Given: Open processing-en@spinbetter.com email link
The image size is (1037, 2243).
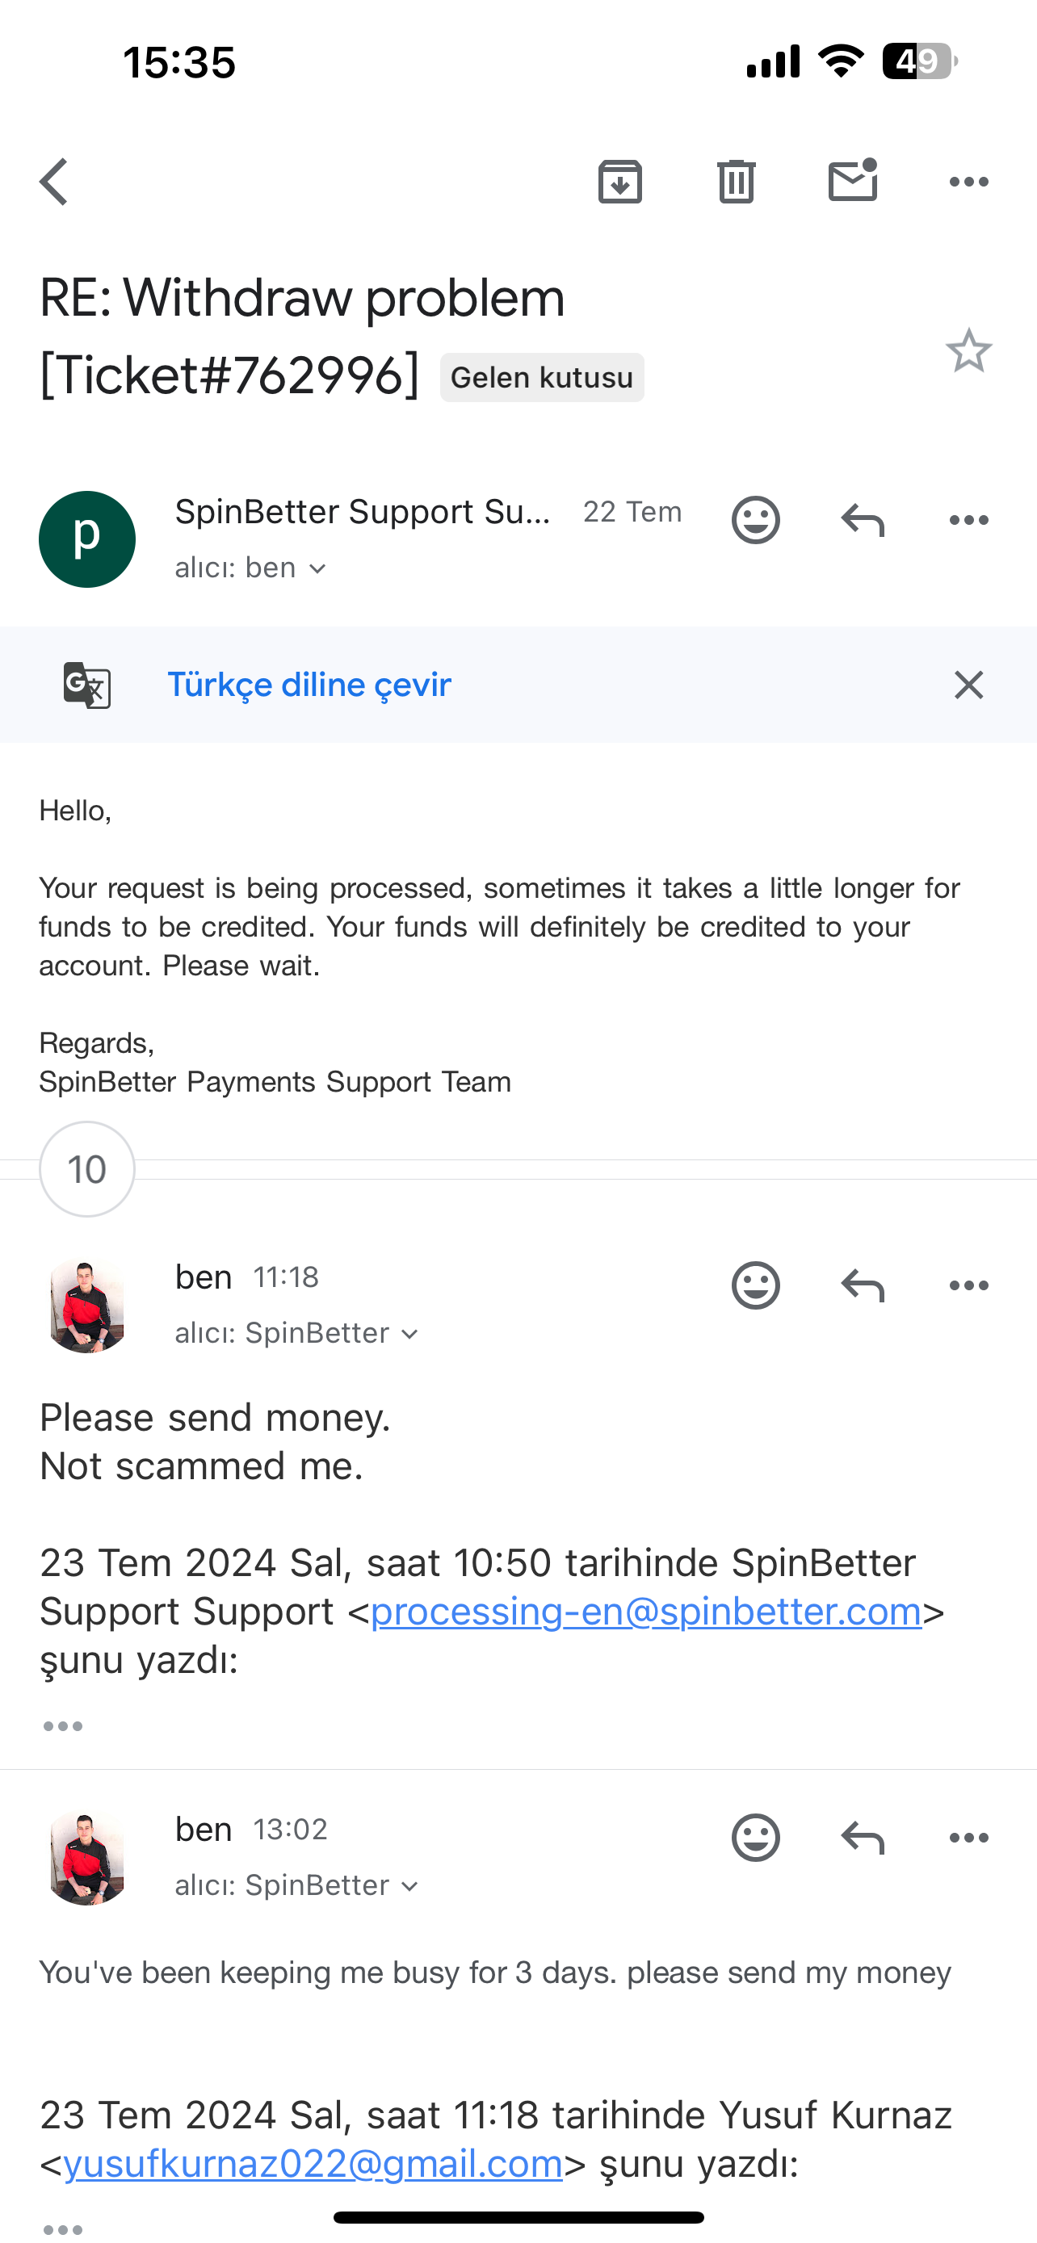Looking at the screenshot, I should pos(646,1612).
